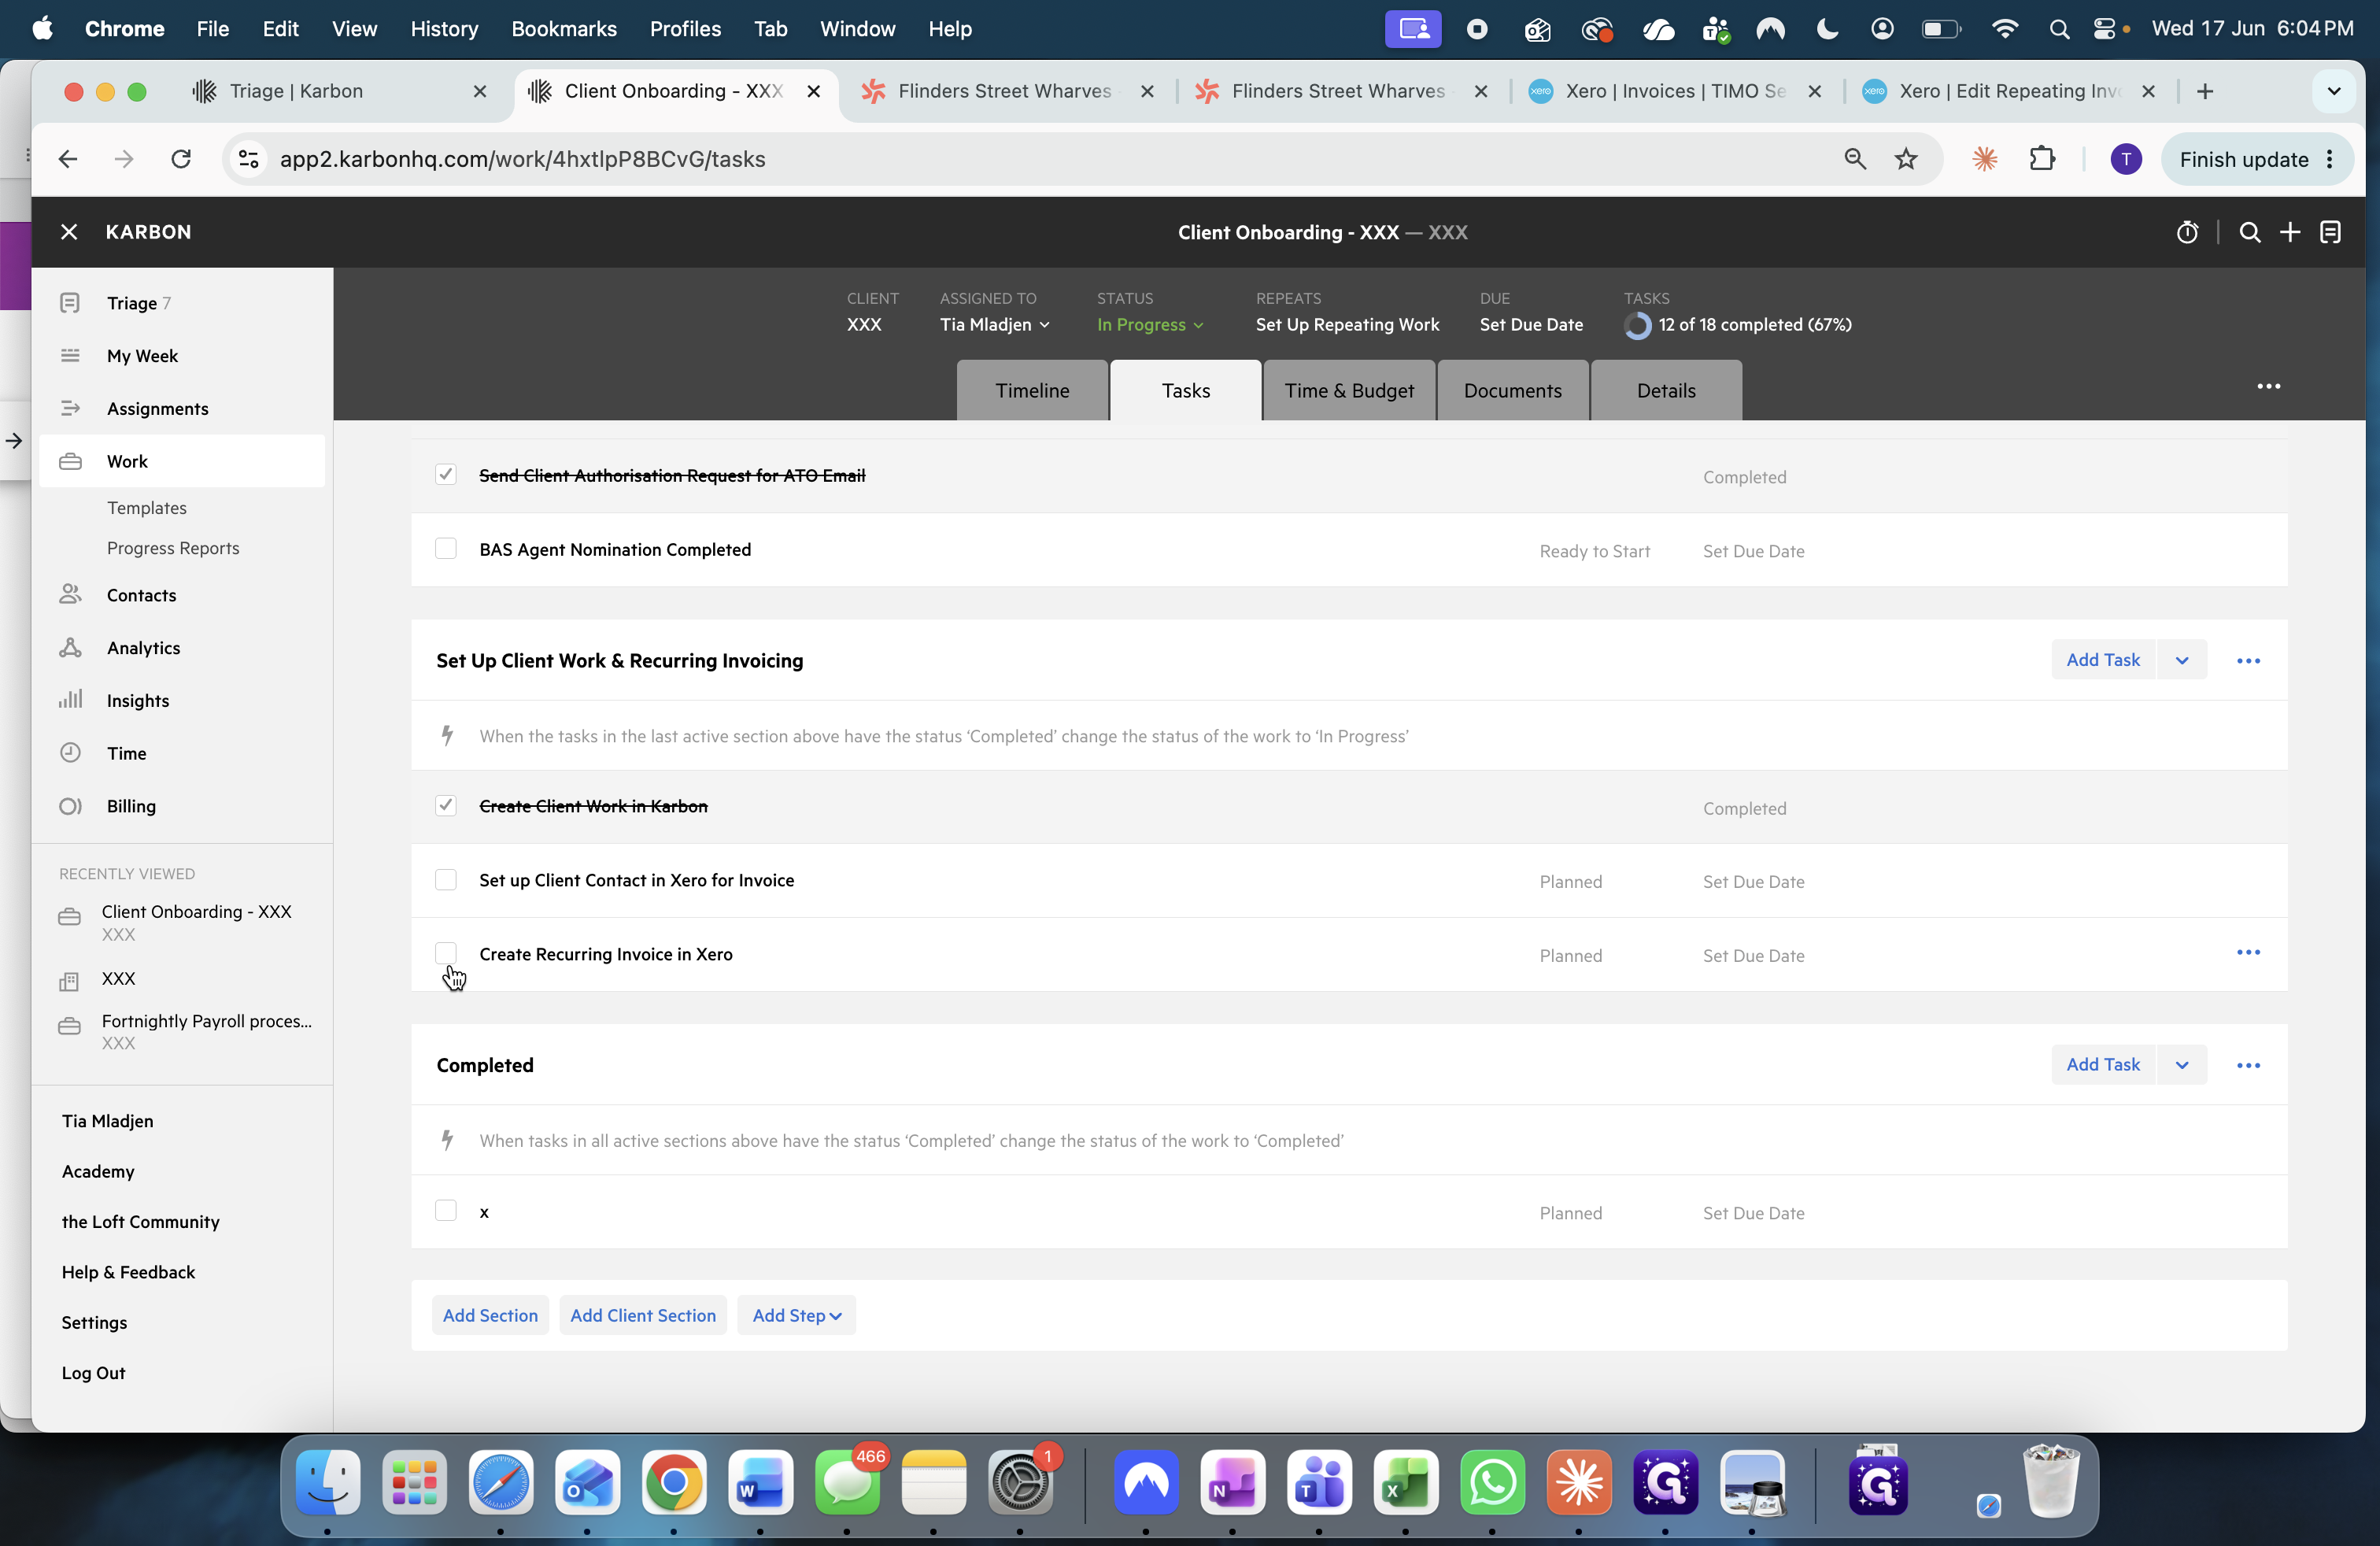Open the Karbon timer icon
The width and height of the screenshot is (2380, 1546).
click(2187, 232)
